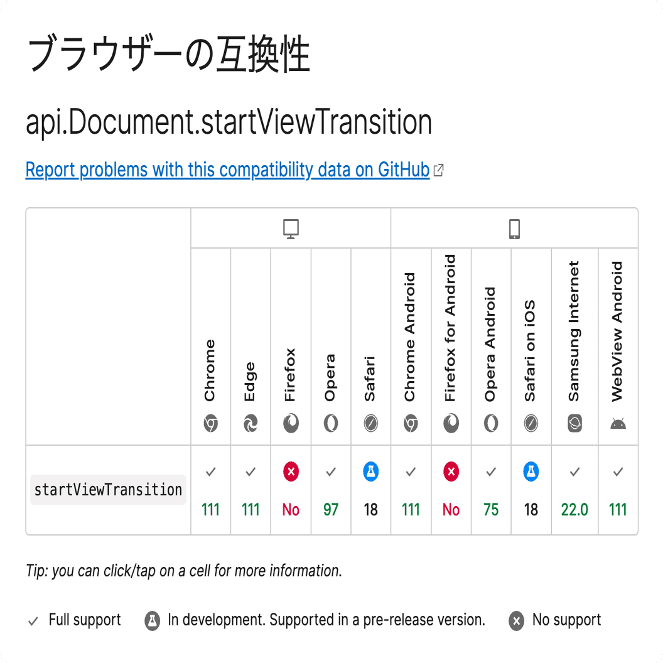Open the Firefox for Android No cell
Viewport: 663px width, 663px height.
[451, 490]
